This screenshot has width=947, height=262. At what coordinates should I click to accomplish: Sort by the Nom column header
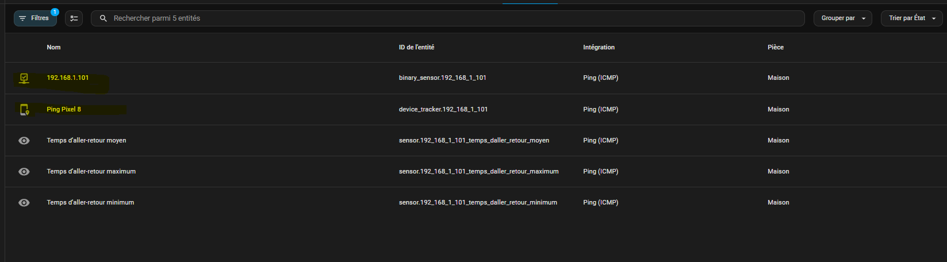pyautogui.click(x=53, y=47)
